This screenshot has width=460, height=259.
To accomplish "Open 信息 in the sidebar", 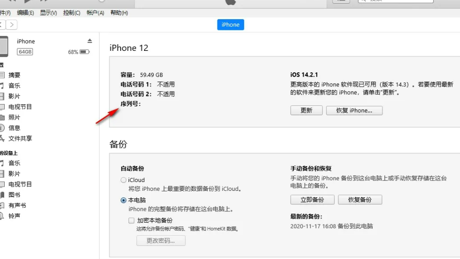I will (14, 128).
